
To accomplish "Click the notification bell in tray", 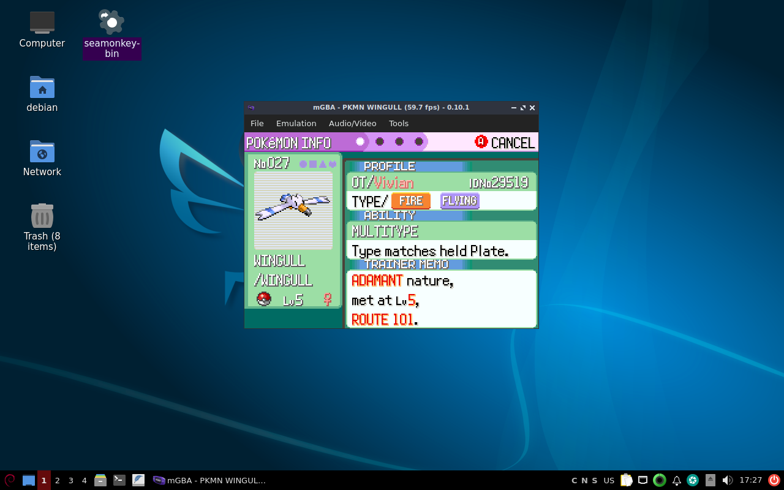I will [677, 480].
